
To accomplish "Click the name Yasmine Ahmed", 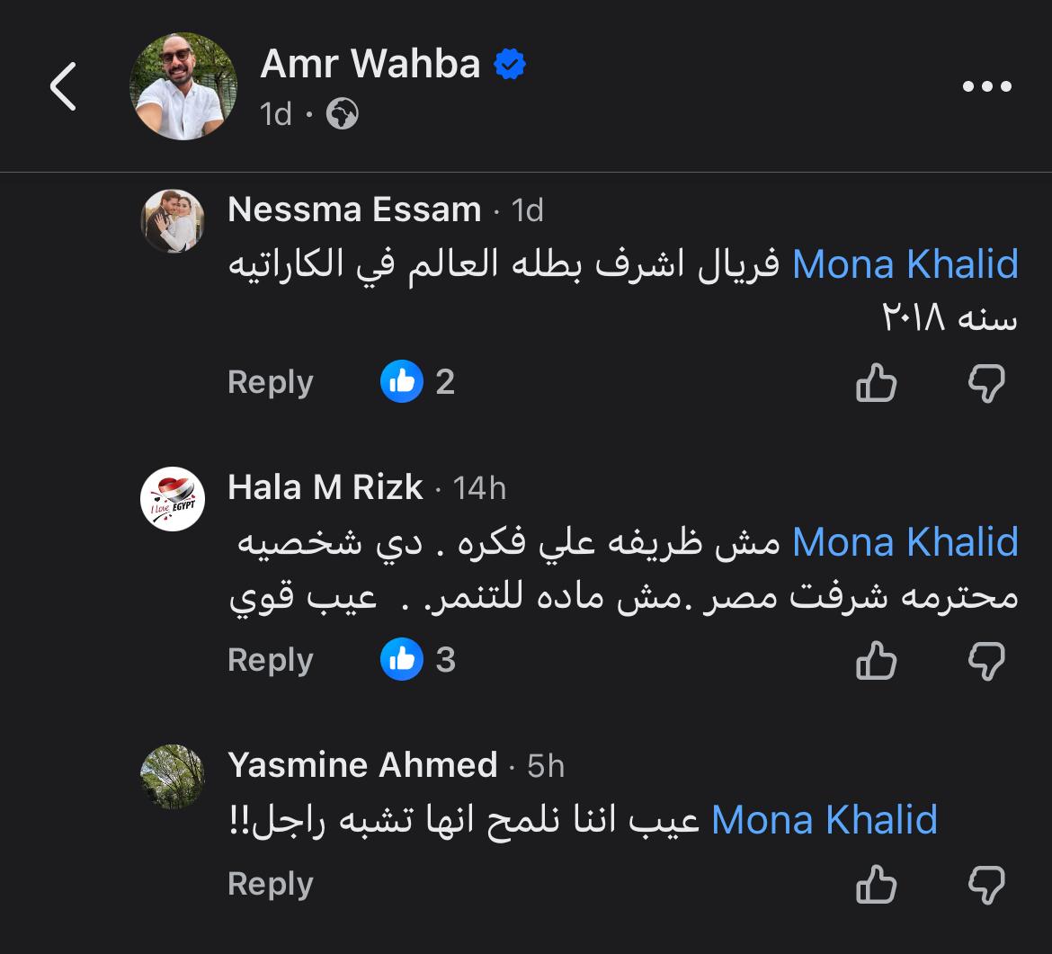I will pos(363,764).
